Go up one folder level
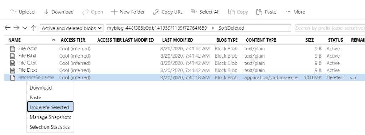365x135 pixels. [x=34, y=28]
